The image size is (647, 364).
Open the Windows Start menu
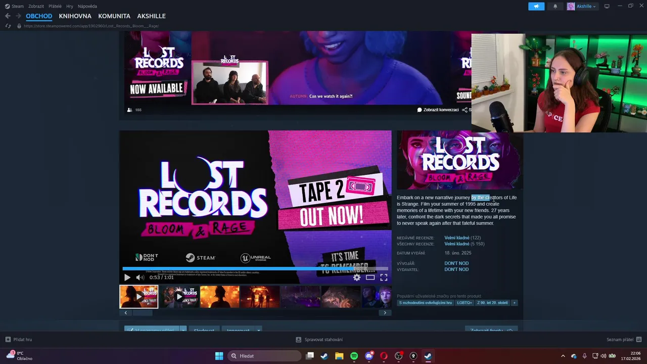coord(219,356)
